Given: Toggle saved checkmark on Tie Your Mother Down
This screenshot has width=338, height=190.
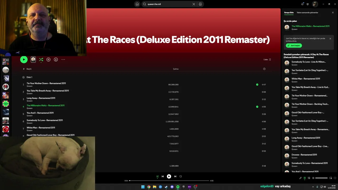Looking at the screenshot, I should pyautogui.click(x=257, y=85).
